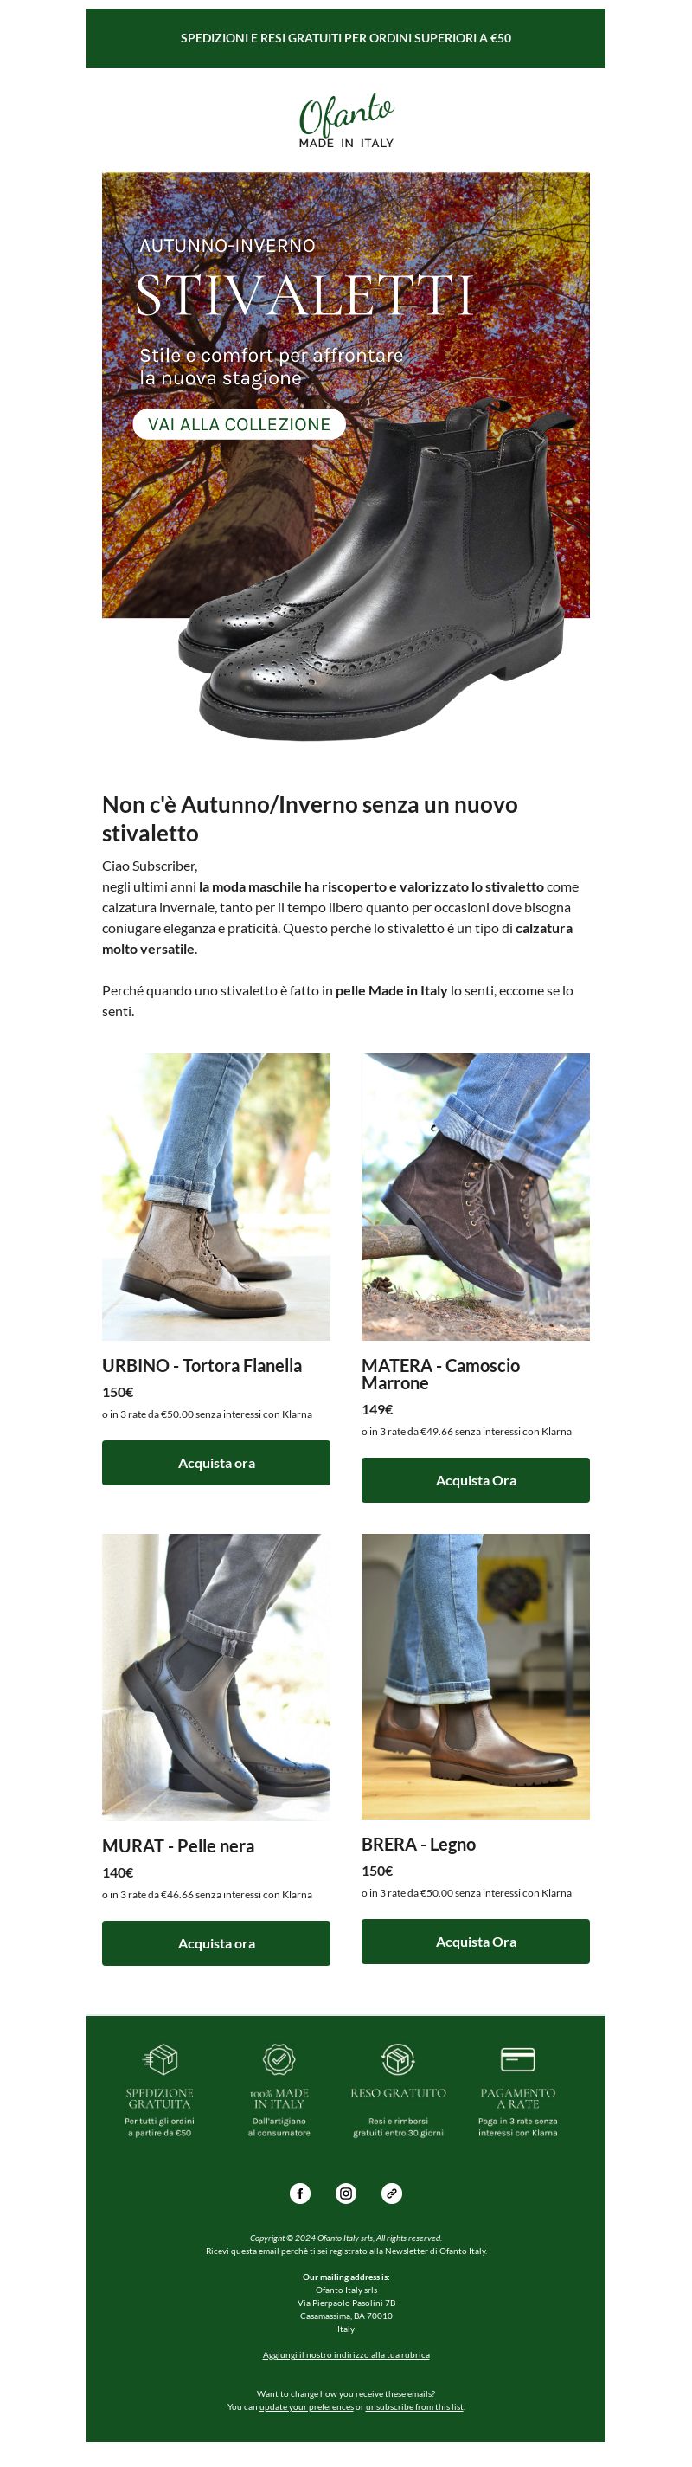Open the Facebook icon in footer

(299, 2193)
